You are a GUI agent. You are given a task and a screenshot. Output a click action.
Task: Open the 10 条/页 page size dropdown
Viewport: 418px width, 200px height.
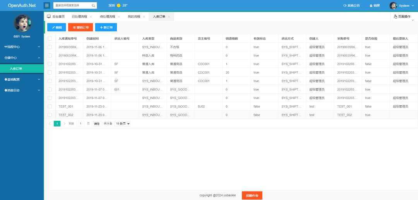click(122, 123)
